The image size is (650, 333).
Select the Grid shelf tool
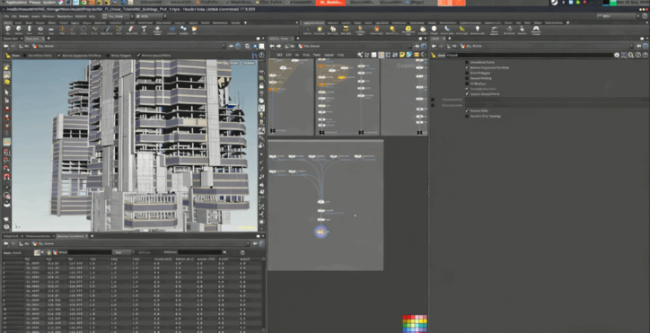point(51,30)
